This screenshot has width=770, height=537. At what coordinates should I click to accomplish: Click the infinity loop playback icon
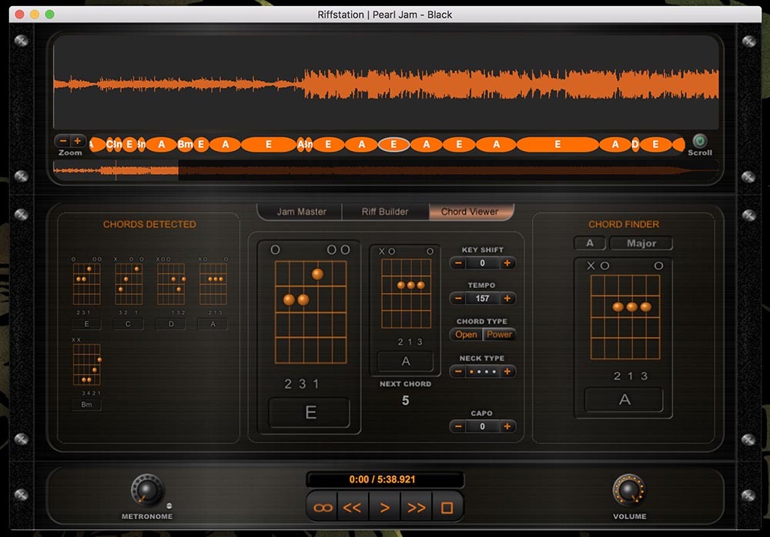[322, 507]
